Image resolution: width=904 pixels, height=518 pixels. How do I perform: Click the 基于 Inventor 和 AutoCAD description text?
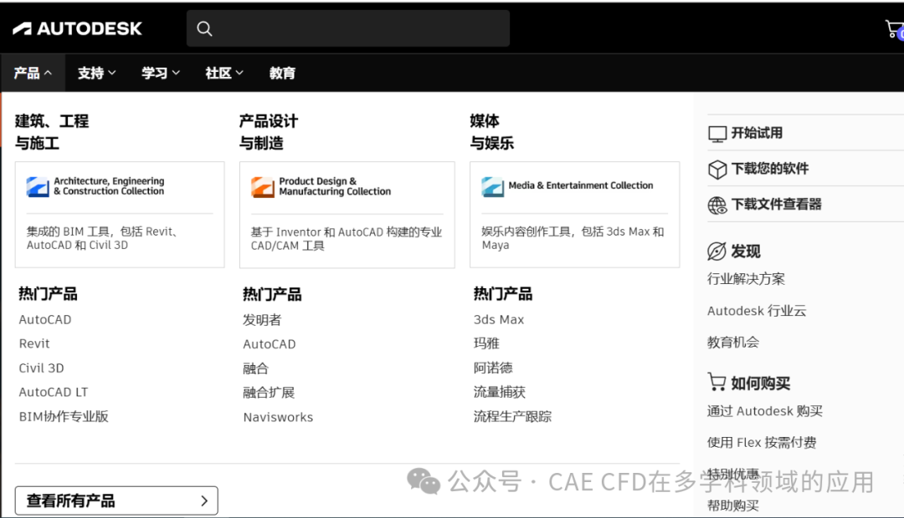(x=346, y=239)
